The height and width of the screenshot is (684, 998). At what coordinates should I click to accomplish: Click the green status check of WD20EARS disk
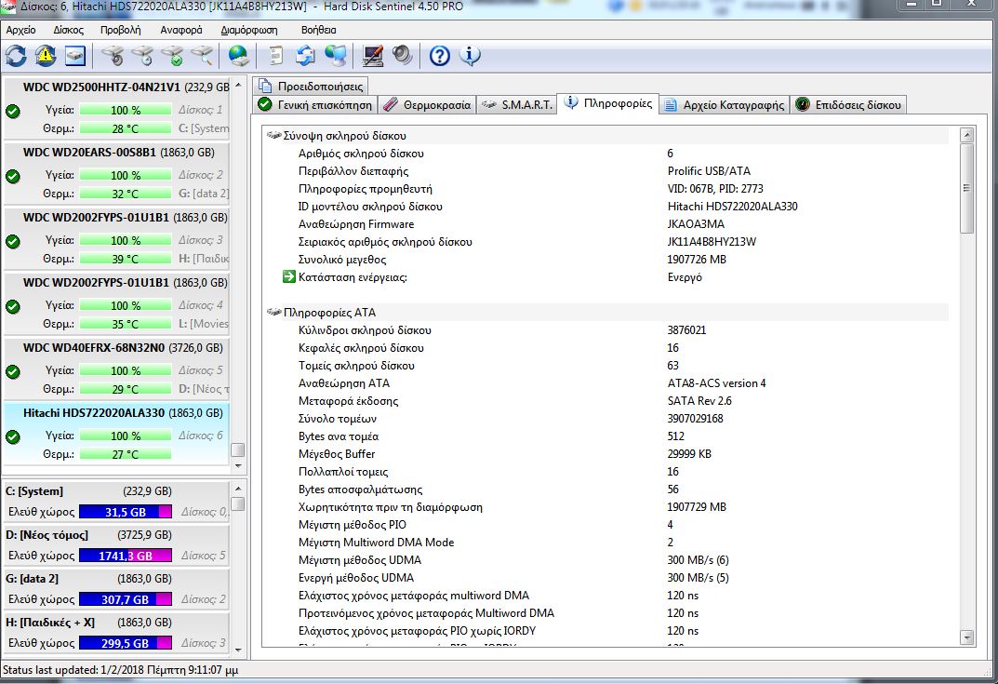(13, 176)
